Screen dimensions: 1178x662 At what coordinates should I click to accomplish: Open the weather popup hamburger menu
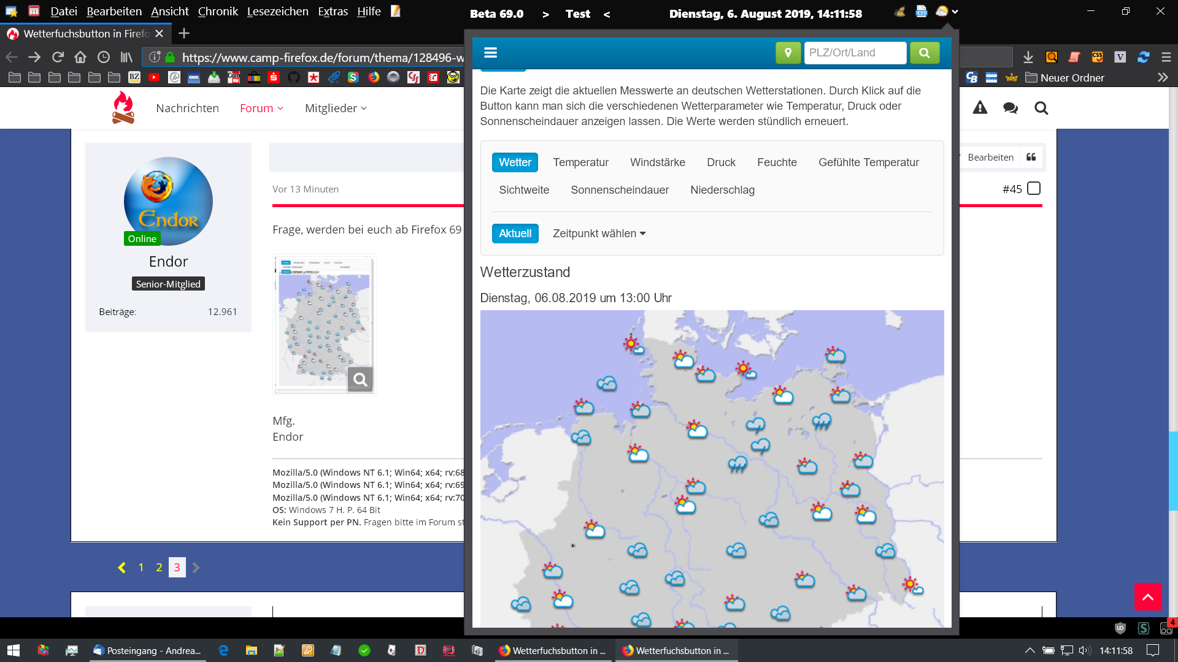pos(490,53)
